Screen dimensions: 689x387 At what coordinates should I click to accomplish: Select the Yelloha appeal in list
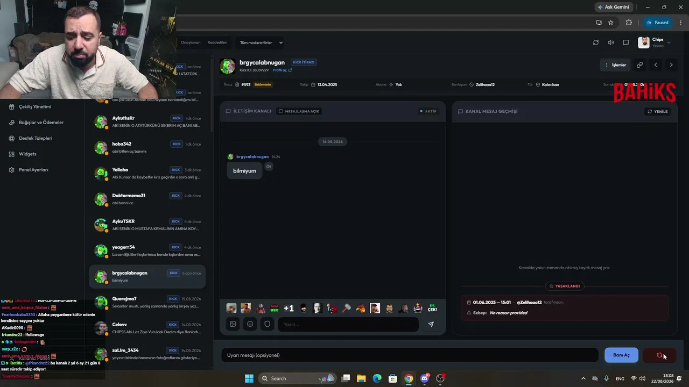pyautogui.click(x=147, y=173)
